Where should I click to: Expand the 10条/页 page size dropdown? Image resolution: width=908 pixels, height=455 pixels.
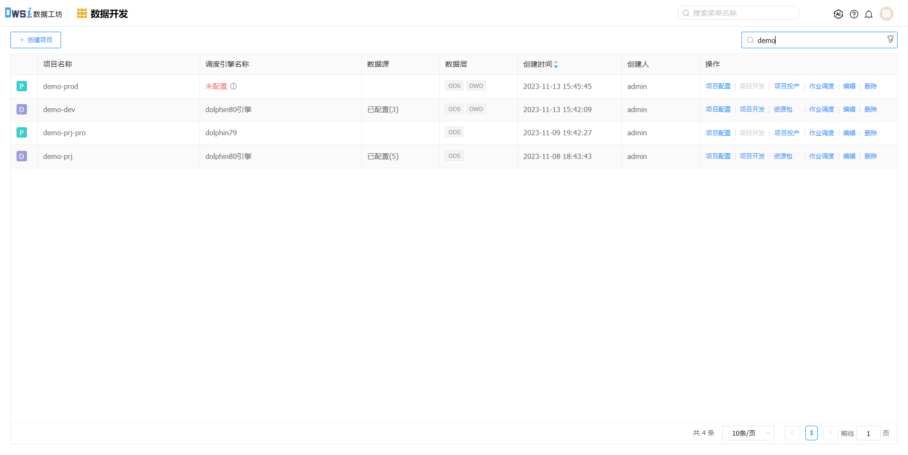click(x=748, y=433)
